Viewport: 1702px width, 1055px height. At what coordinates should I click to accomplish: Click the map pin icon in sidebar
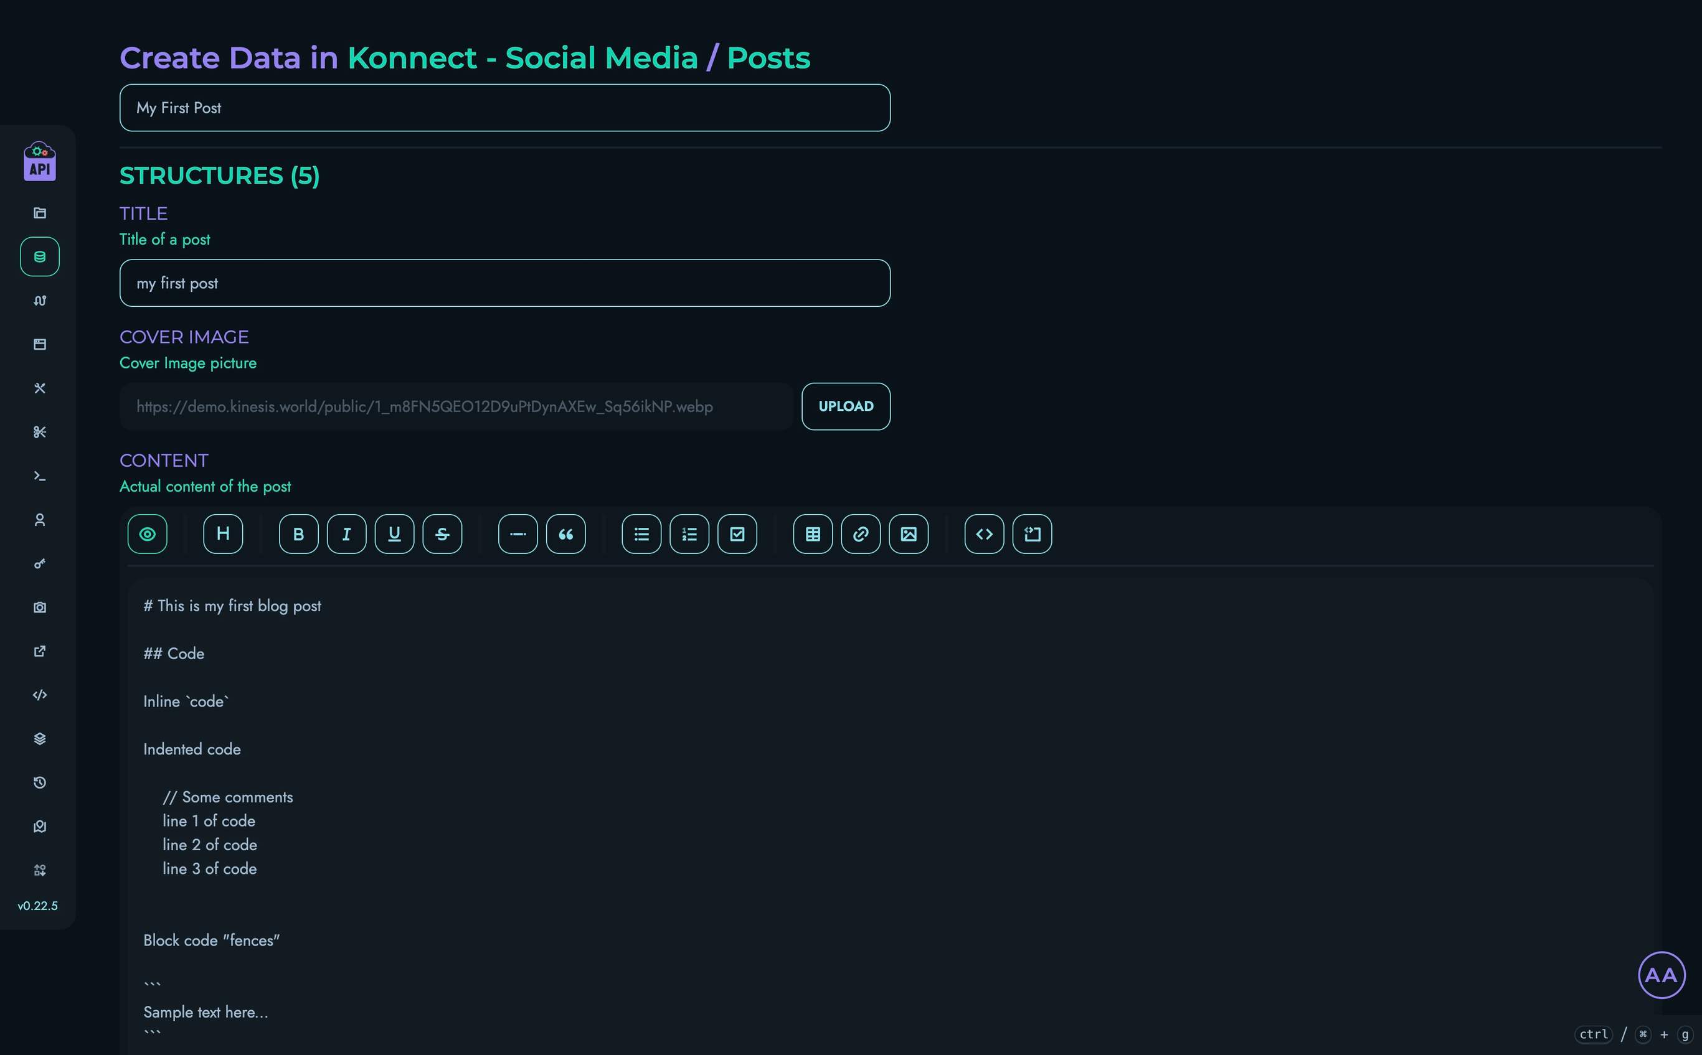(x=40, y=826)
